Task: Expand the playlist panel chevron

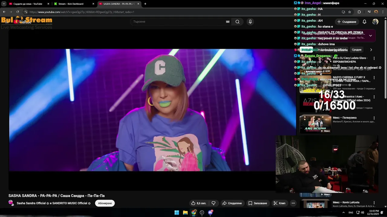Action: (370, 36)
